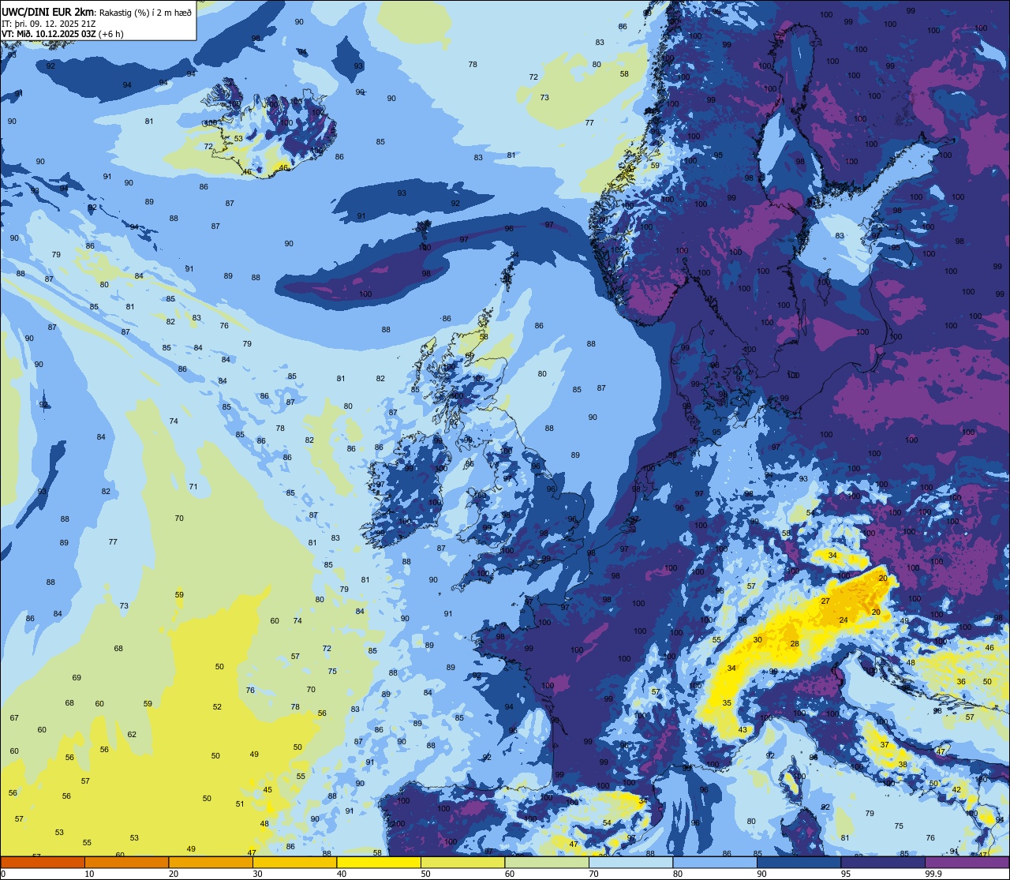Click the title 'UWC/DINI EUR 2km' text

tap(49, 11)
